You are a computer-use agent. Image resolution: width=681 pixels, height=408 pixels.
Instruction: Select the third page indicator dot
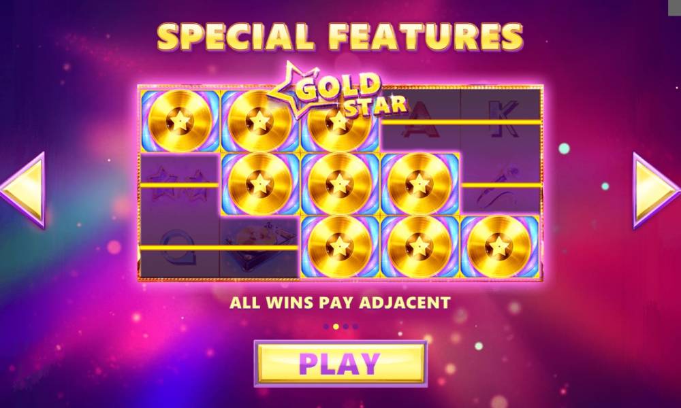point(346,326)
